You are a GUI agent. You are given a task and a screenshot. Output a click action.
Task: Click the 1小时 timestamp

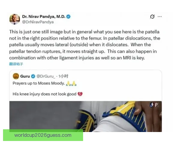(x=63, y=76)
